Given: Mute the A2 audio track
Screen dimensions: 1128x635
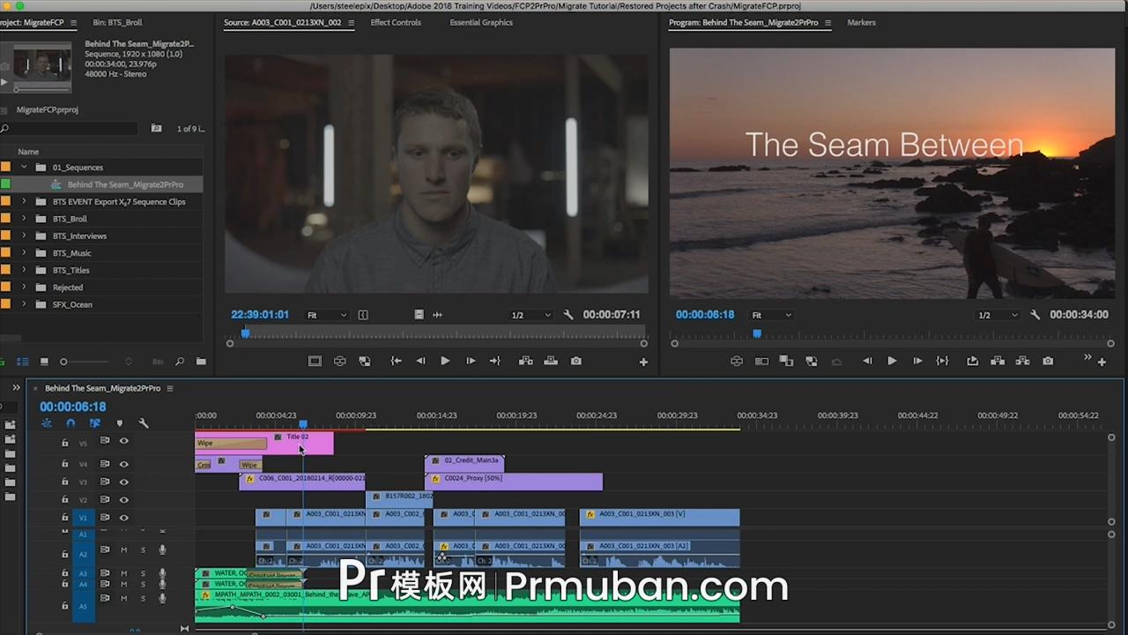Looking at the screenshot, I should (122, 550).
